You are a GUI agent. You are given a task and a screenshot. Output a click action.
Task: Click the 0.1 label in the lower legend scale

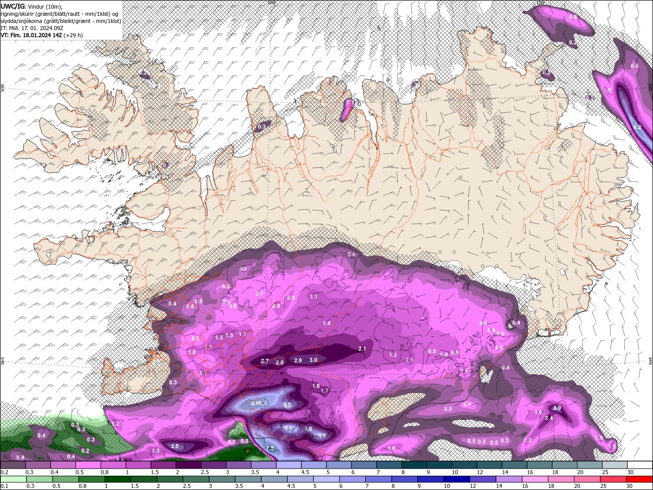point(5,486)
